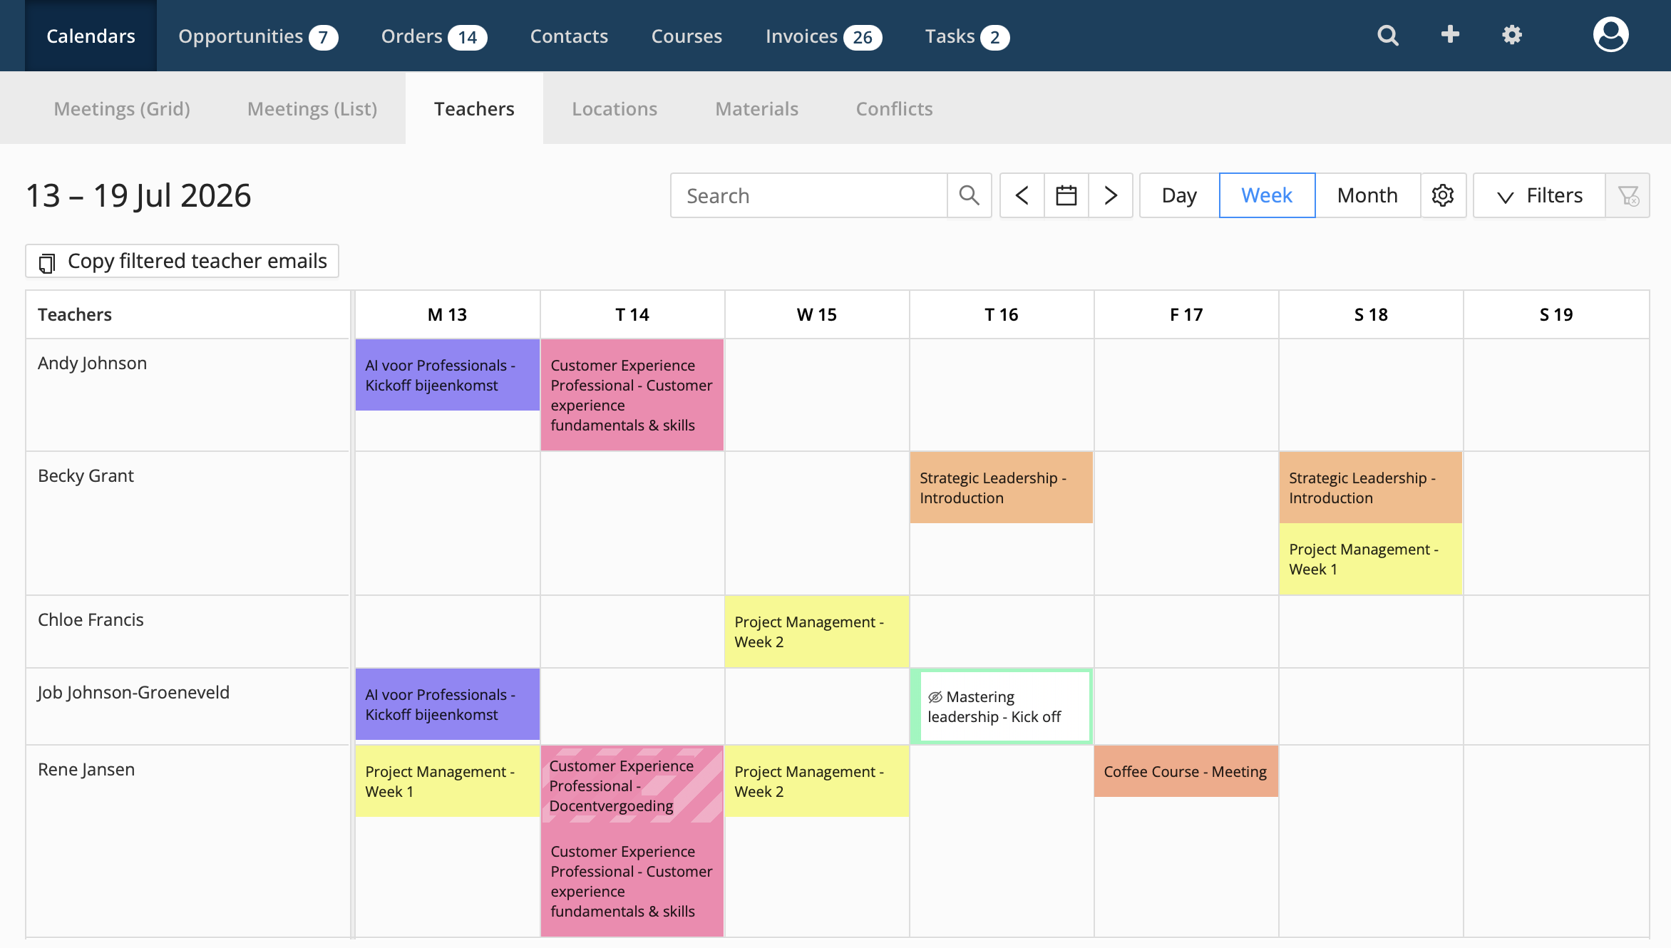Click the T 14 day column header
Viewport: 1671px width, 948px height.
point(632,314)
